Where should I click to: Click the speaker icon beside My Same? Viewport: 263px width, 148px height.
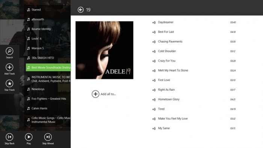tap(154, 128)
